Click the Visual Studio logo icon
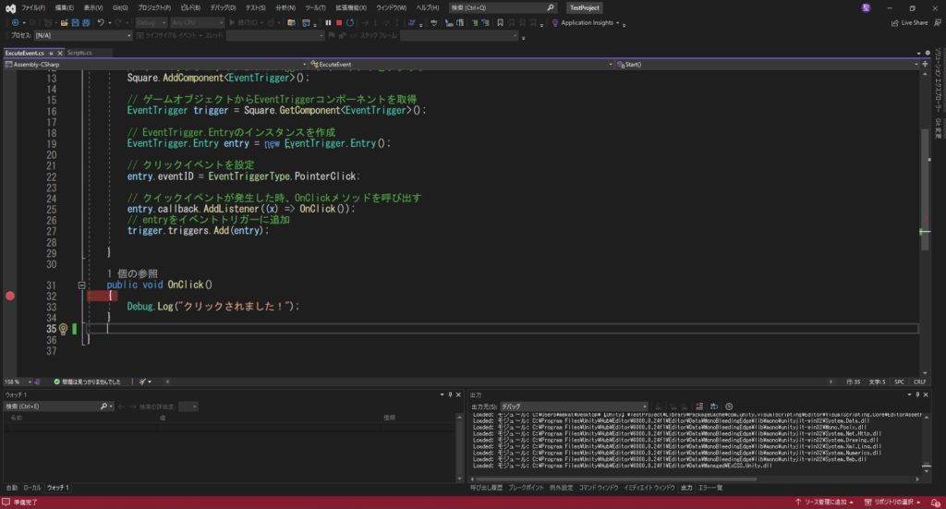The height and width of the screenshot is (509, 946). 10,7
